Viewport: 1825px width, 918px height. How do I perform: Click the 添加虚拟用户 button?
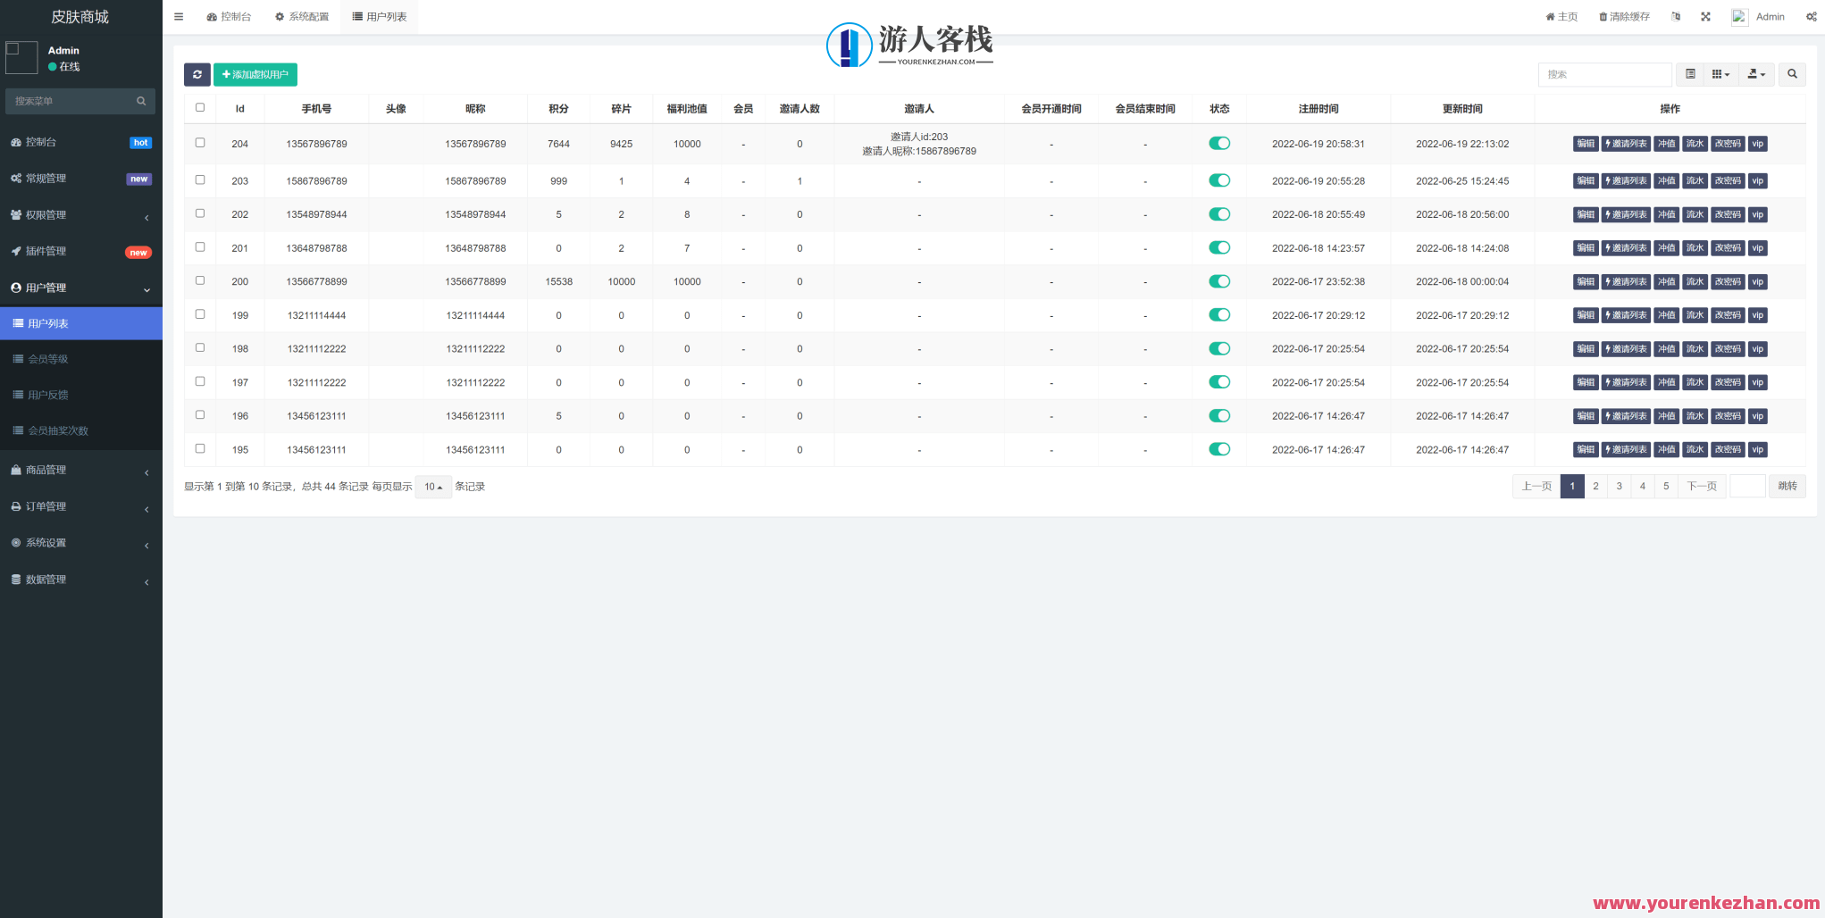tap(255, 75)
